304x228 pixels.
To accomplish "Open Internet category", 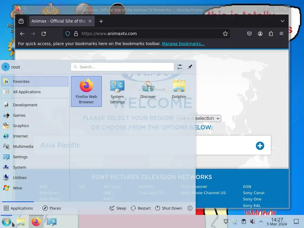I will click(x=35, y=136).
